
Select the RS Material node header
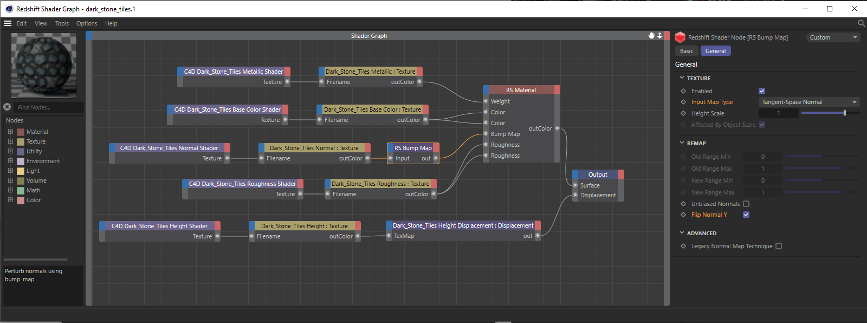pos(521,90)
